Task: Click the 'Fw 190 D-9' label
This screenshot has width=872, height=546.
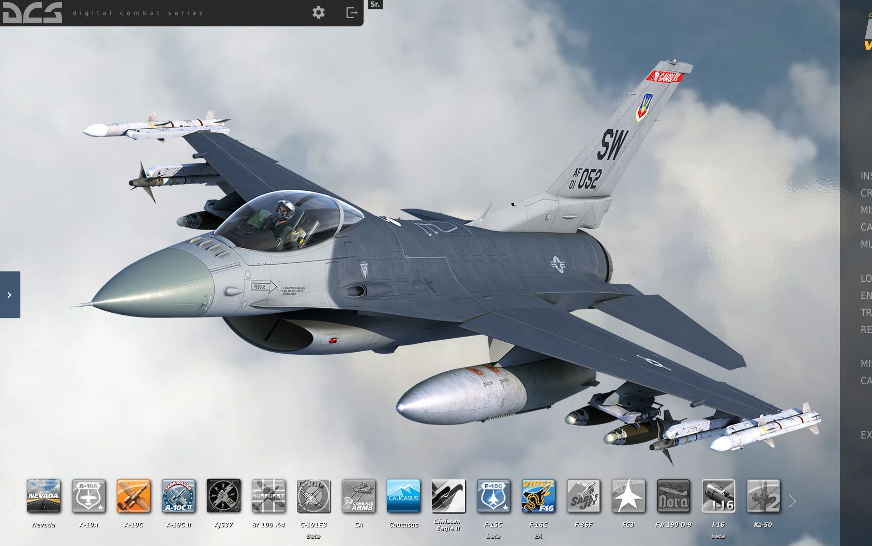Action: pyautogui.click(x=673, y=525)
